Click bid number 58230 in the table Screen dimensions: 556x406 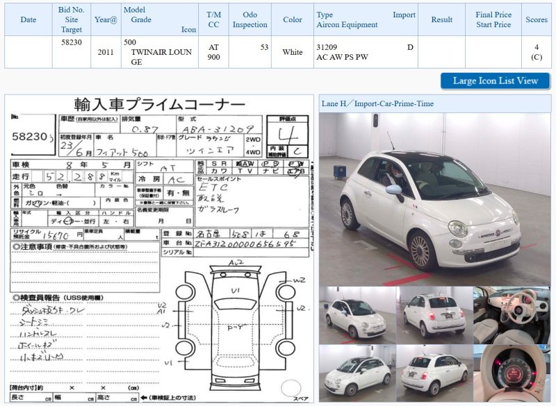[x=72, y=42]
